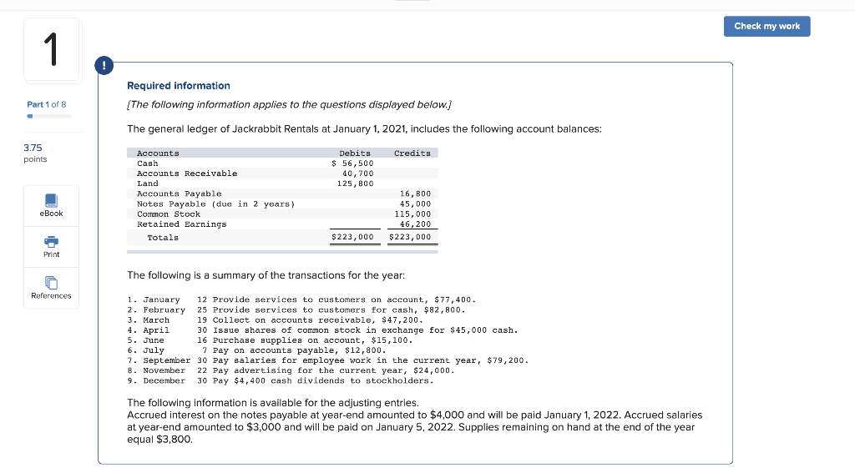Click the Retained Earnings credit 46,200
The height and width of the screenshot is (473, 855).
pos(415,224)
